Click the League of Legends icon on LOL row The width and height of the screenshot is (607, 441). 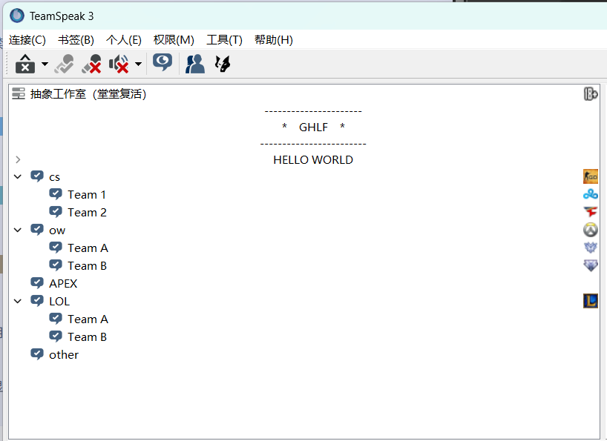(x=591, y=301)
